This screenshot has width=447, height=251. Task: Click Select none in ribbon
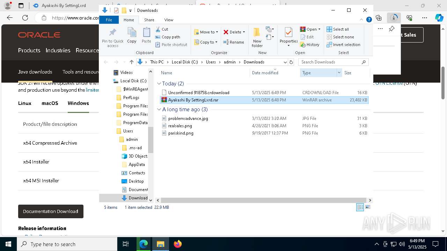point(340,37)
